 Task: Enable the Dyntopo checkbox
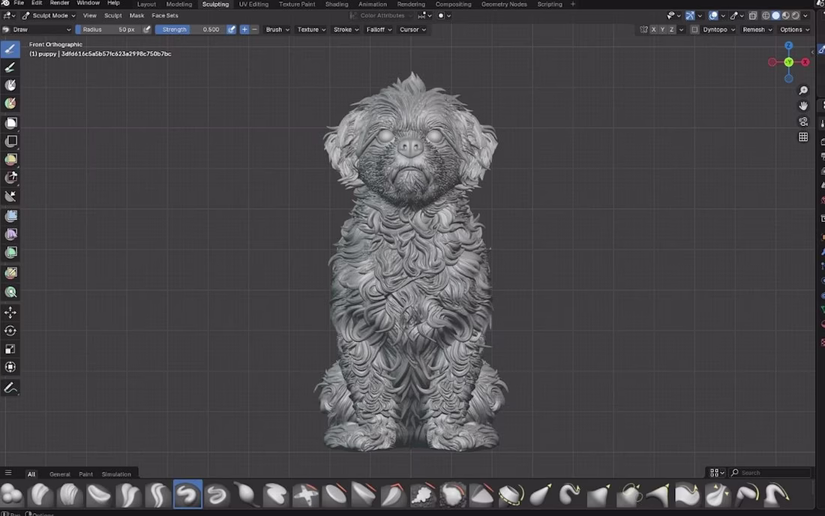[694, 29]
